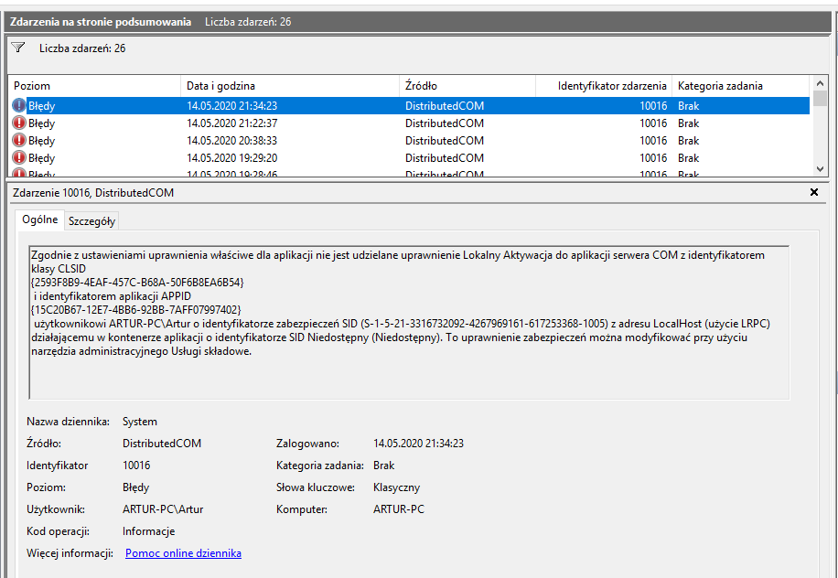The height and width of the screenshot is (578, 838).
Task: Switch to the Szczegóły tab
Action: coord(91,221)
